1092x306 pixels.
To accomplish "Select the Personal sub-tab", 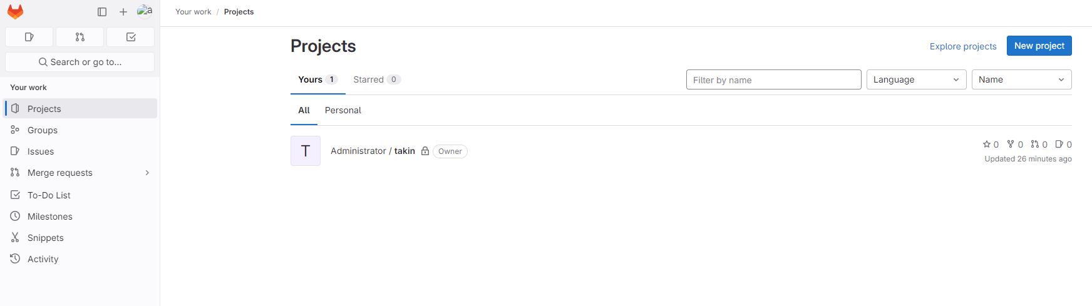I will (x=343, y=110).
